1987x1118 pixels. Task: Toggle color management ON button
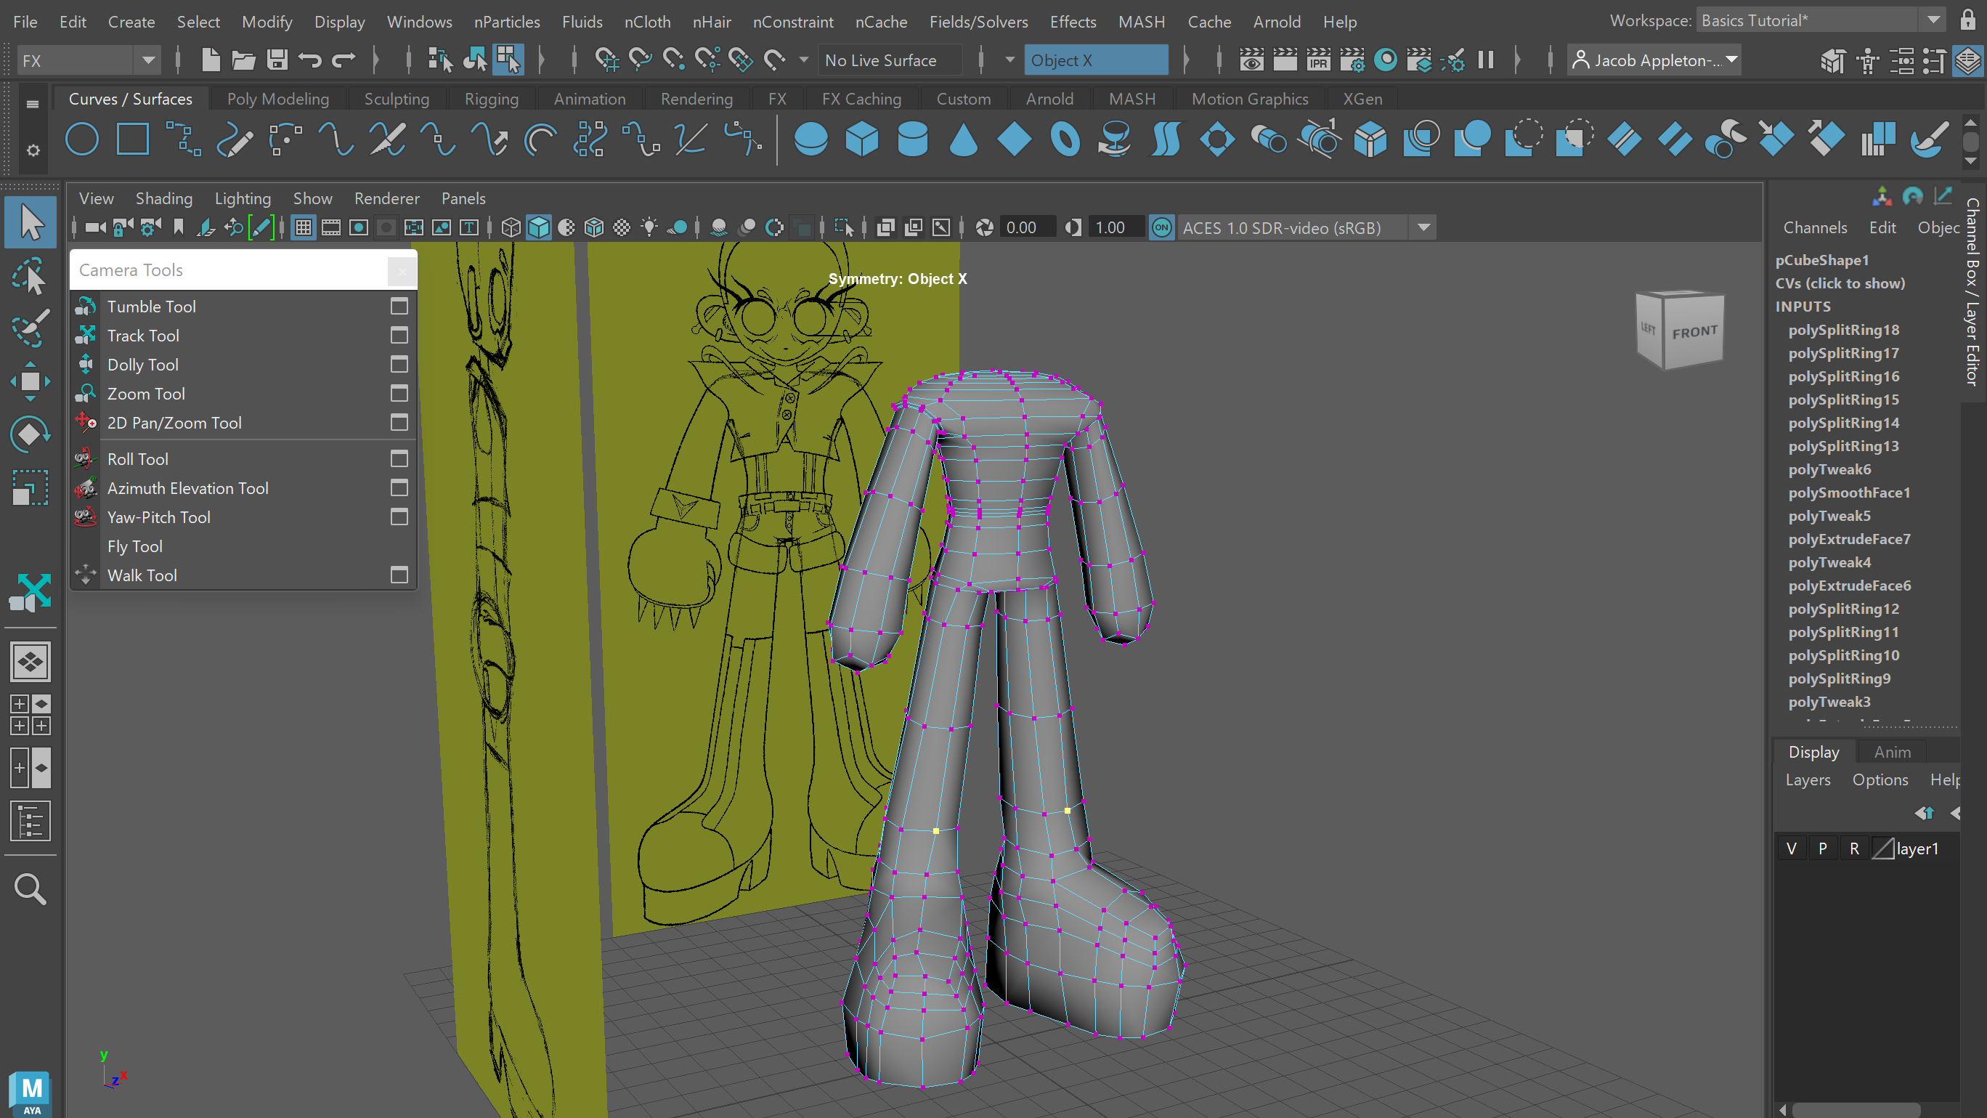click(1161, 227)
